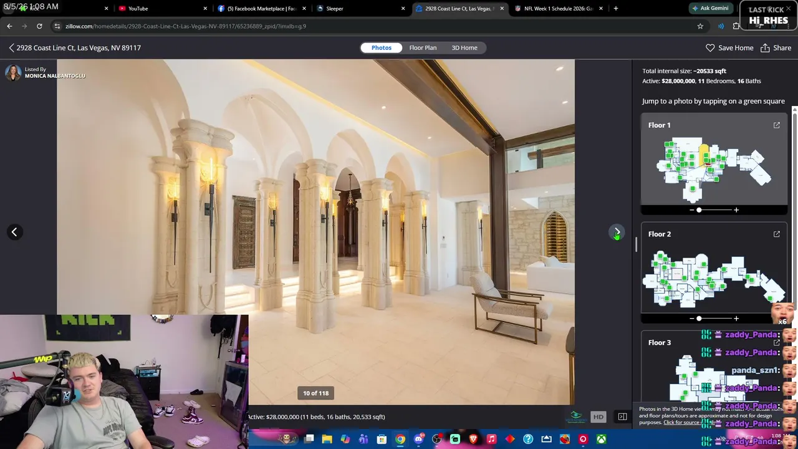Viewport: 798px width, 449px height.
Task: Click the browser back arrow
Action: (x=9, y=26)
